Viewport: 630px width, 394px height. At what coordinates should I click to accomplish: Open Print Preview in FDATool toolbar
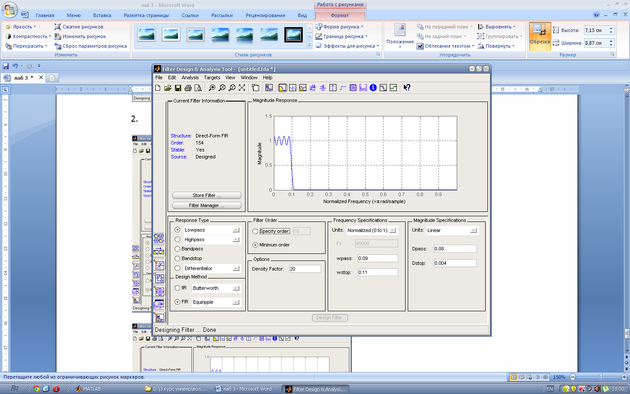click(198, 88)
